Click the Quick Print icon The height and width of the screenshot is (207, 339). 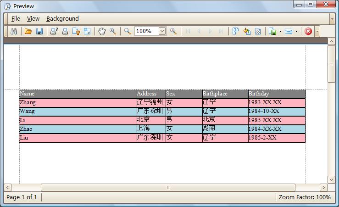65,31
